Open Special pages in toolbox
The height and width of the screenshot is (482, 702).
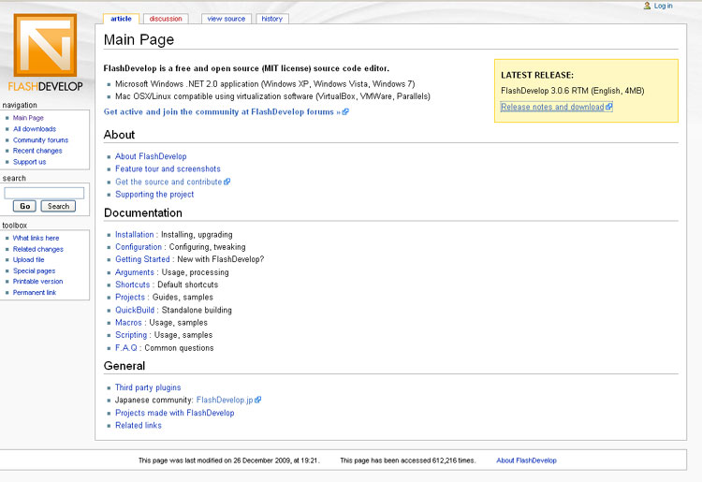[x=34, y=270]
